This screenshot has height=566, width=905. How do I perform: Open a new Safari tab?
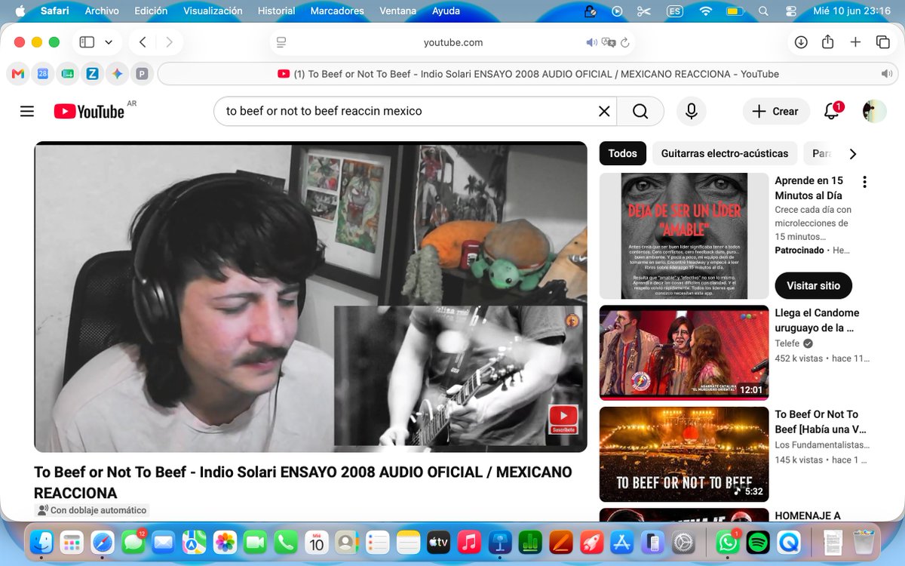[x=855, y=42]
